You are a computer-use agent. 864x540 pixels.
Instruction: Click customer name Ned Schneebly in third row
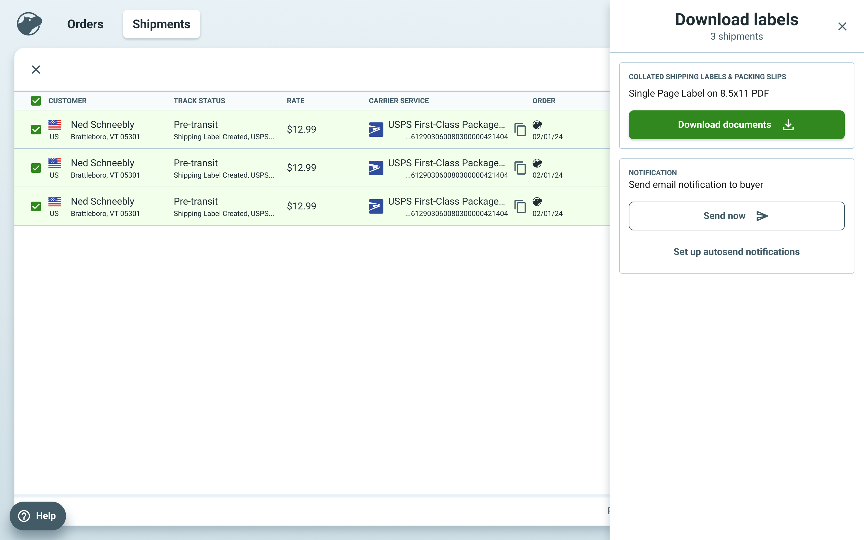coord(103,201)
